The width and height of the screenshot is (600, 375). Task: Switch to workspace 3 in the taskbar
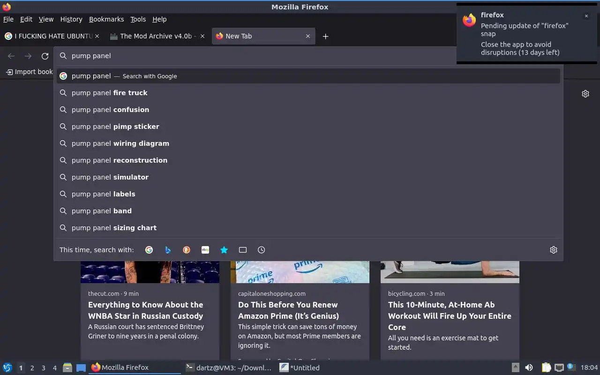click(x=43, y=368)
